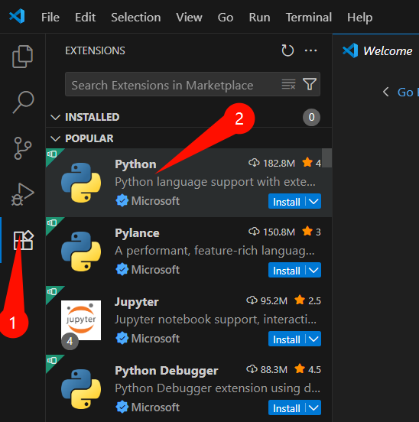This screenshot has height=422, width=419.
Task: Click verified publisher badge on Pylance row
Action: point(122,270)
